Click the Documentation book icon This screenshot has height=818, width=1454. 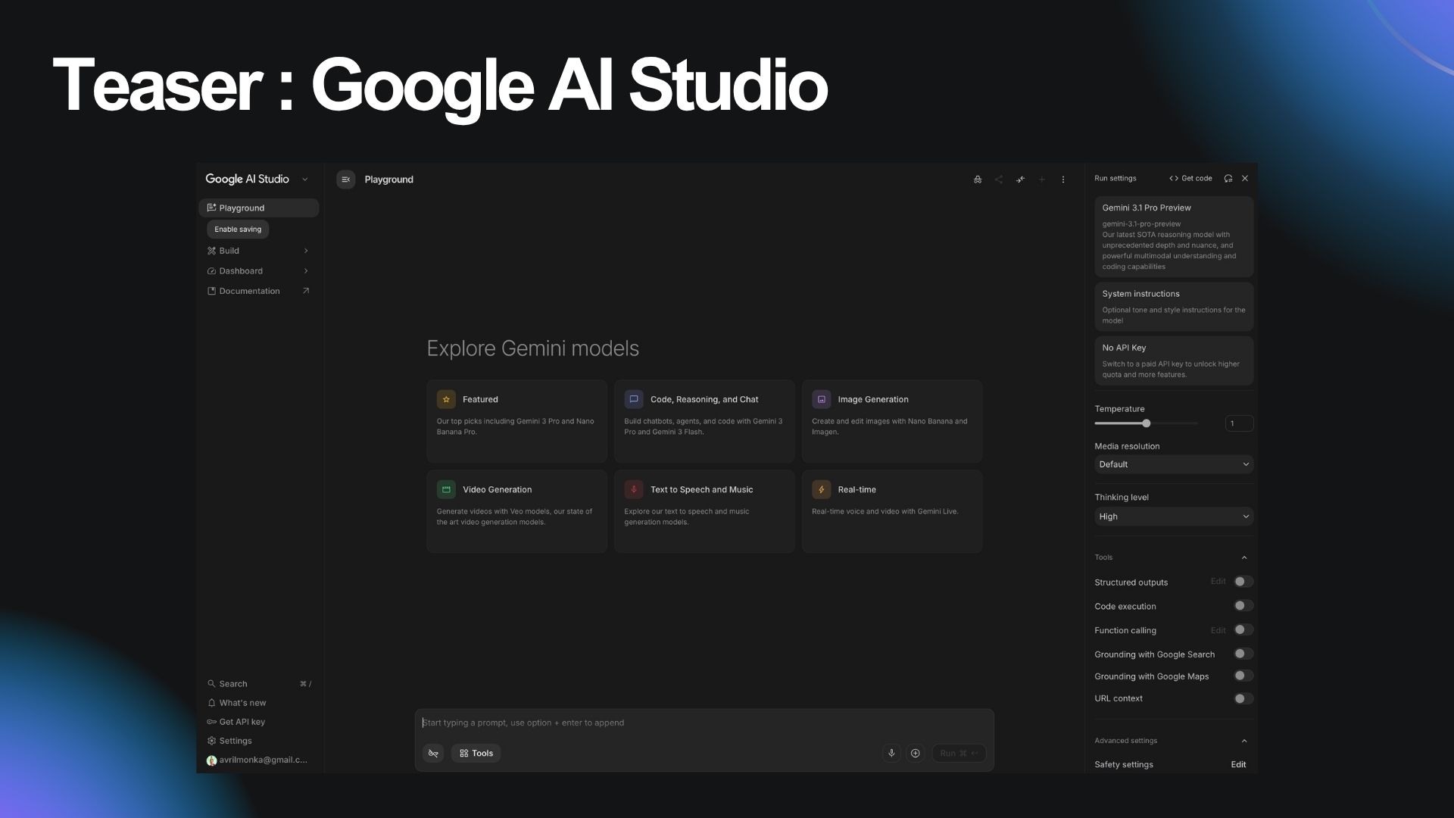[x=211, y=291]
